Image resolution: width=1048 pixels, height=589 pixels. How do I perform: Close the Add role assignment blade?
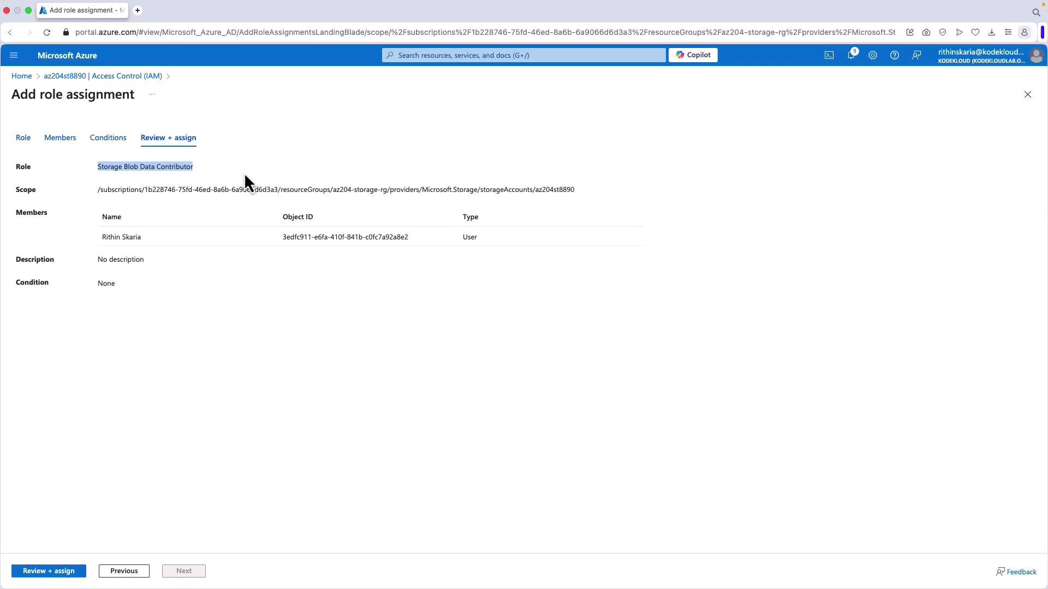pos(1028,94)
